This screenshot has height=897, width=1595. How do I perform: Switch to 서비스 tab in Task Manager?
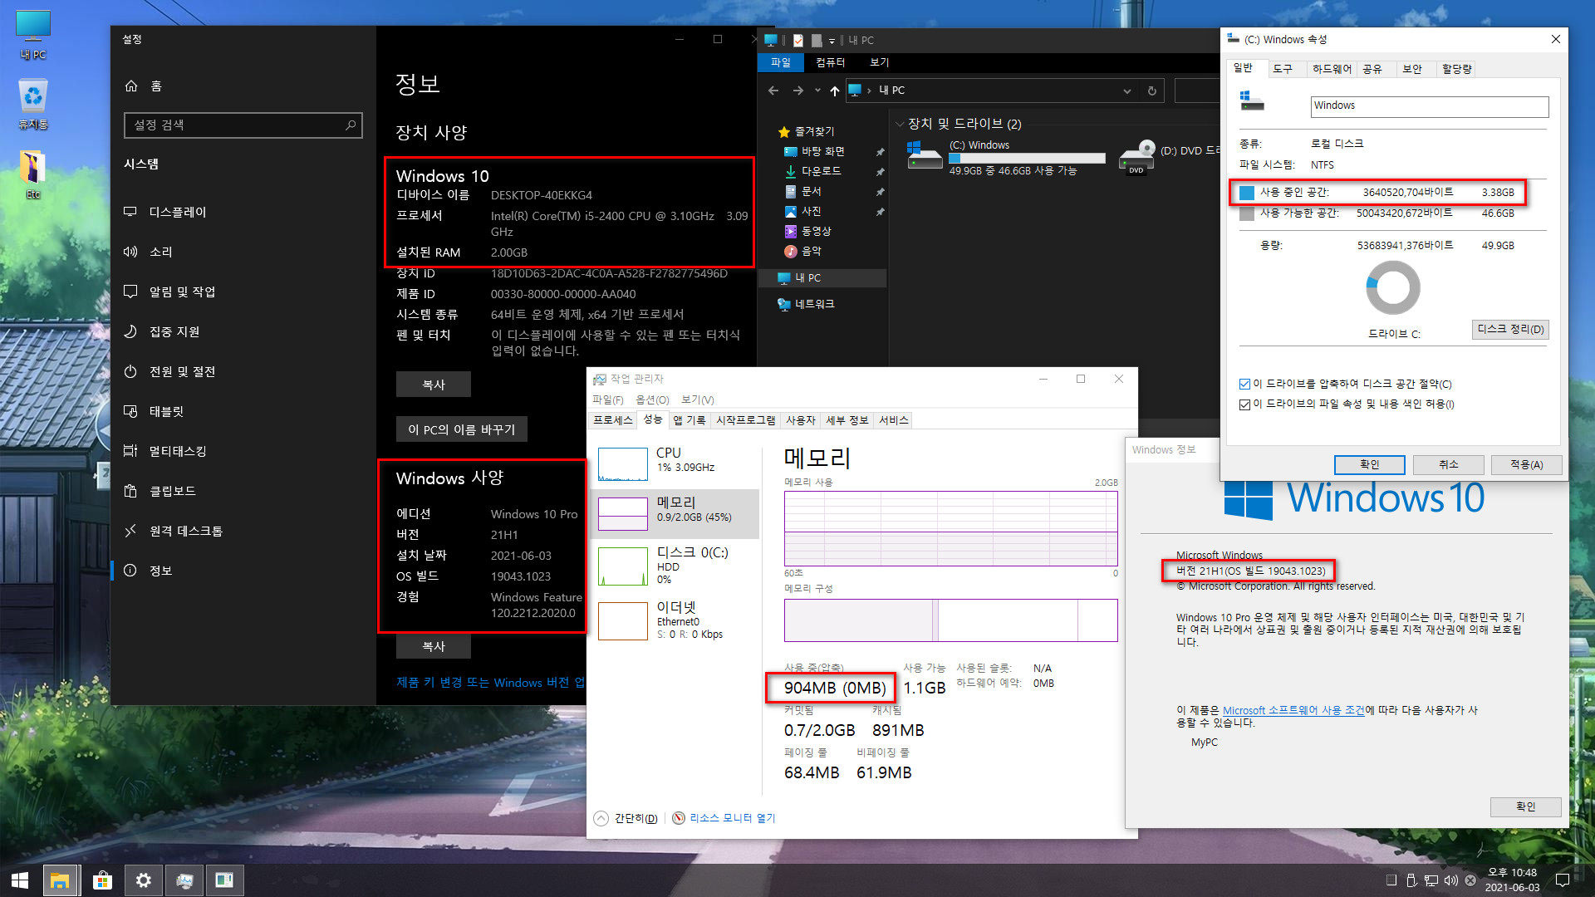893,420
